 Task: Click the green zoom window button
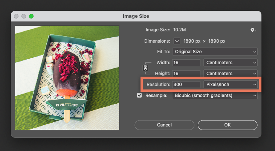coord(31,16)
